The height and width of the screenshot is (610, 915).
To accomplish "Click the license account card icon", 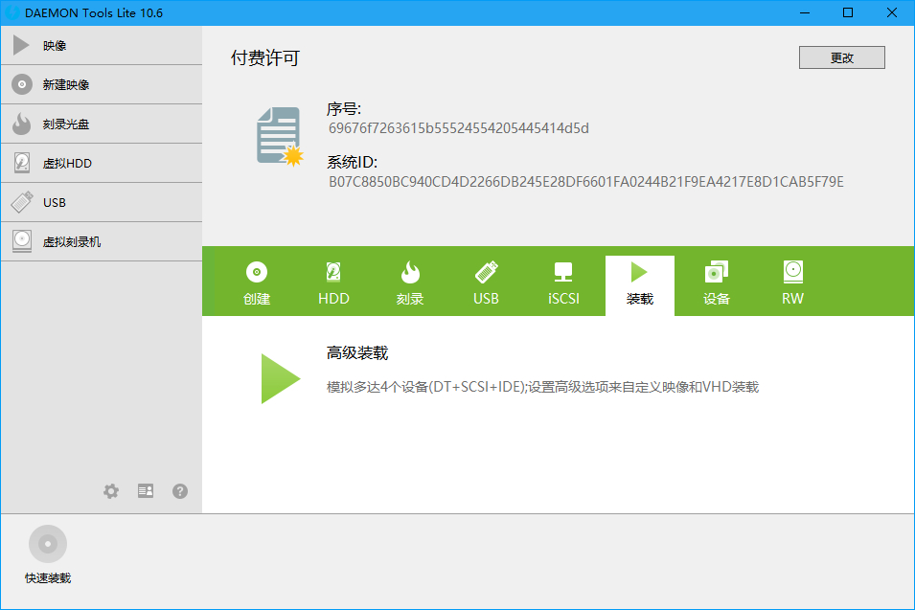I will [x=145, y=490].
